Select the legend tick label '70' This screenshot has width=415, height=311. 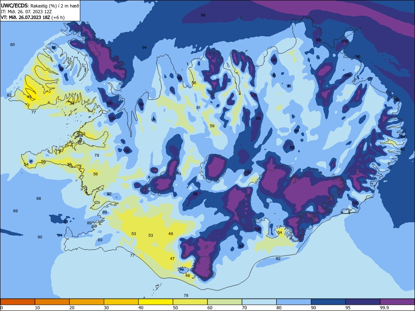click(x=244, y=308)
